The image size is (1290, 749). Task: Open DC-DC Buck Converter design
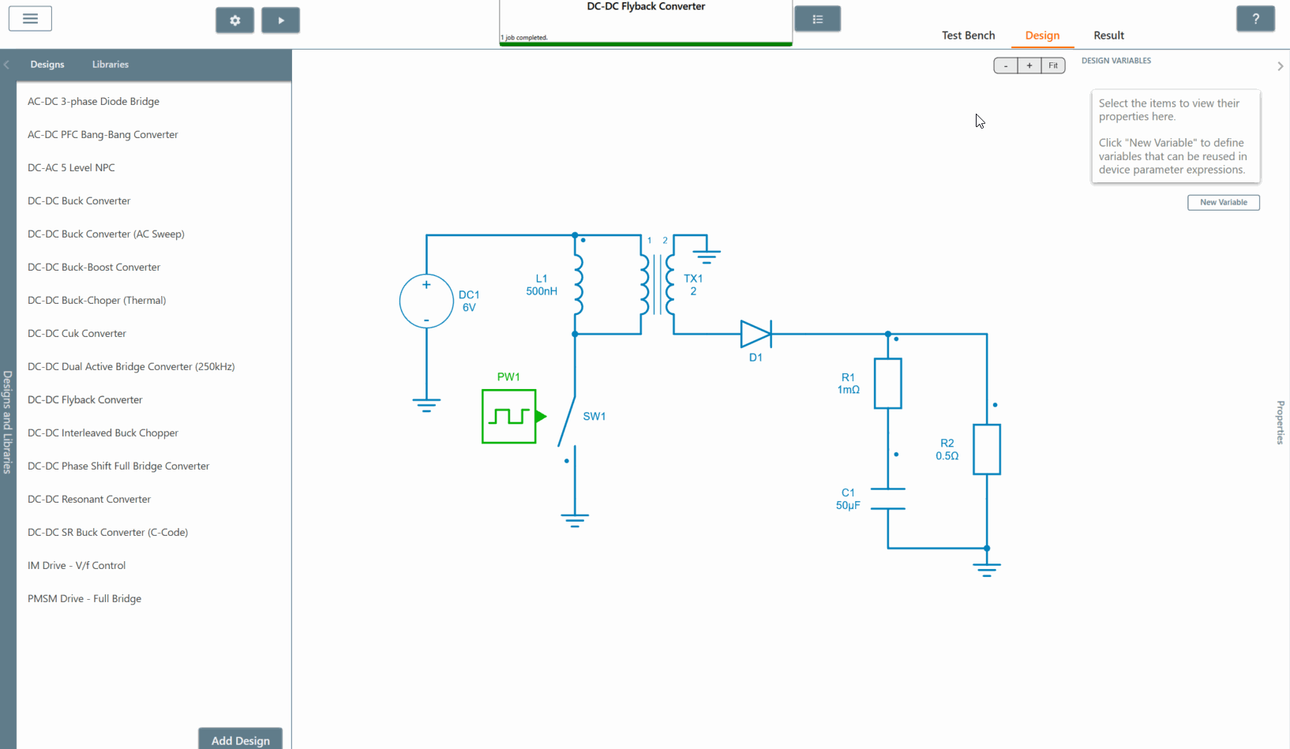pos(79,201)
